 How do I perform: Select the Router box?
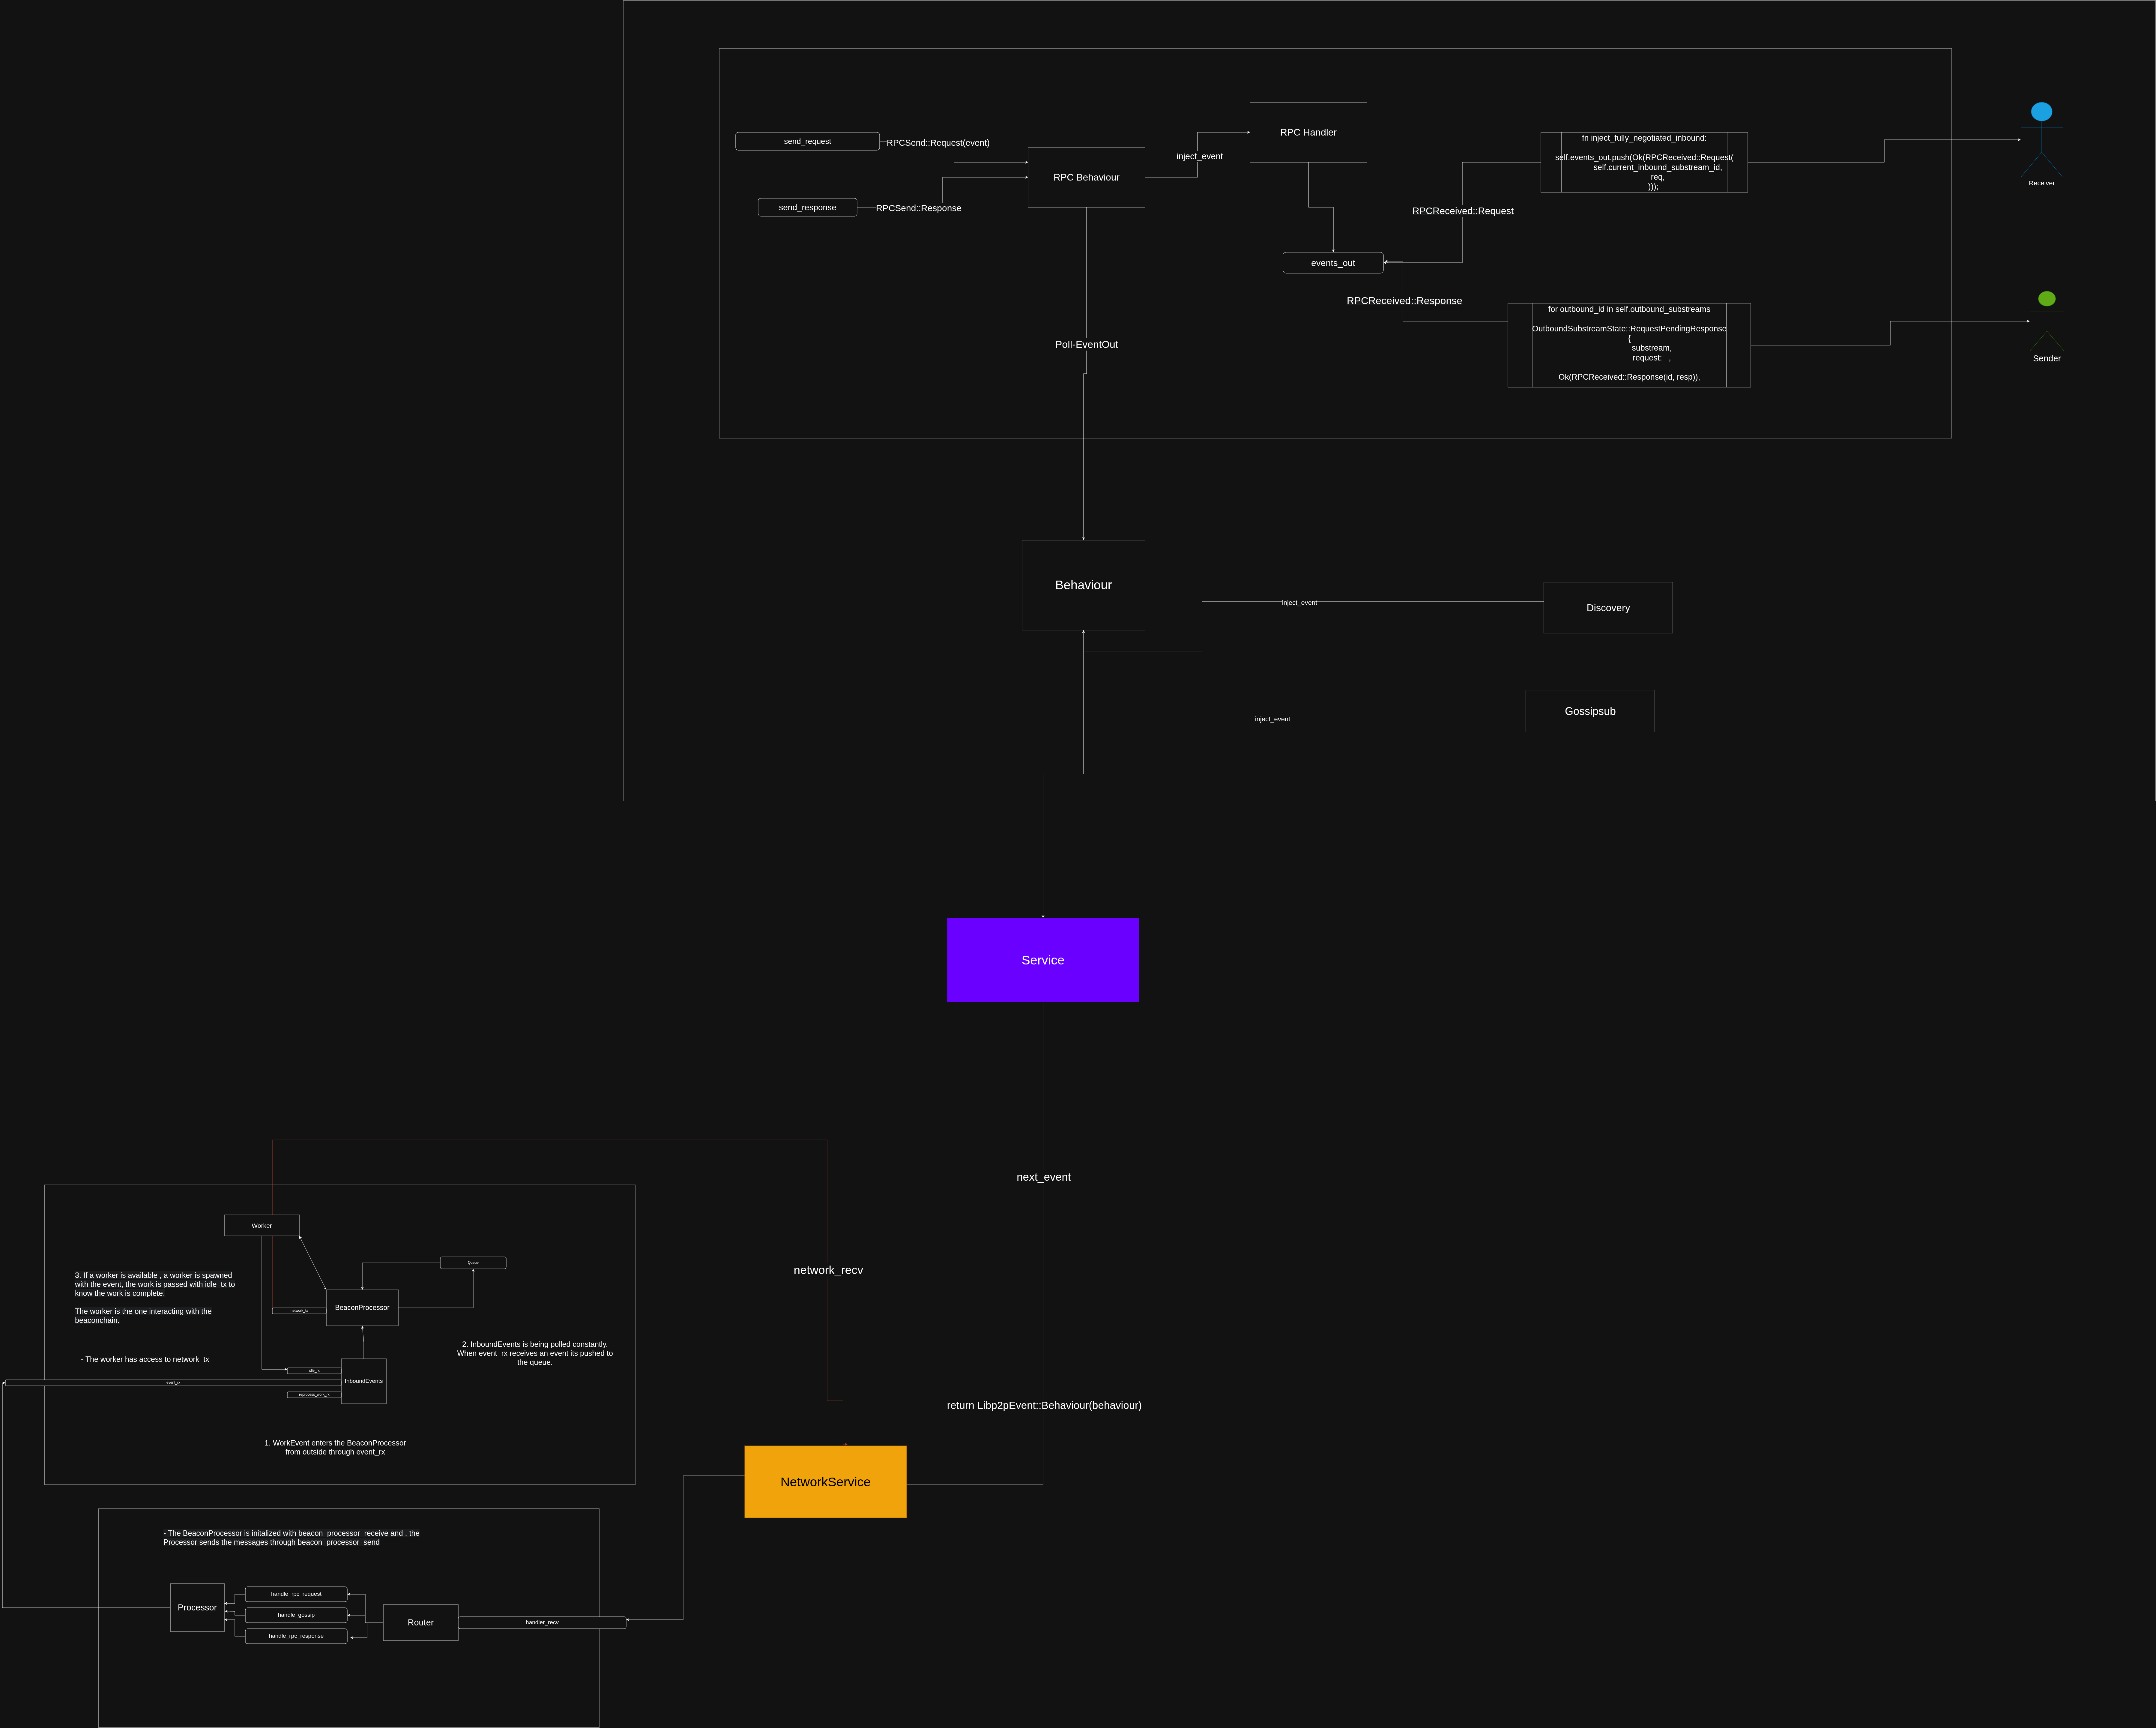(x=420, y=1623)
